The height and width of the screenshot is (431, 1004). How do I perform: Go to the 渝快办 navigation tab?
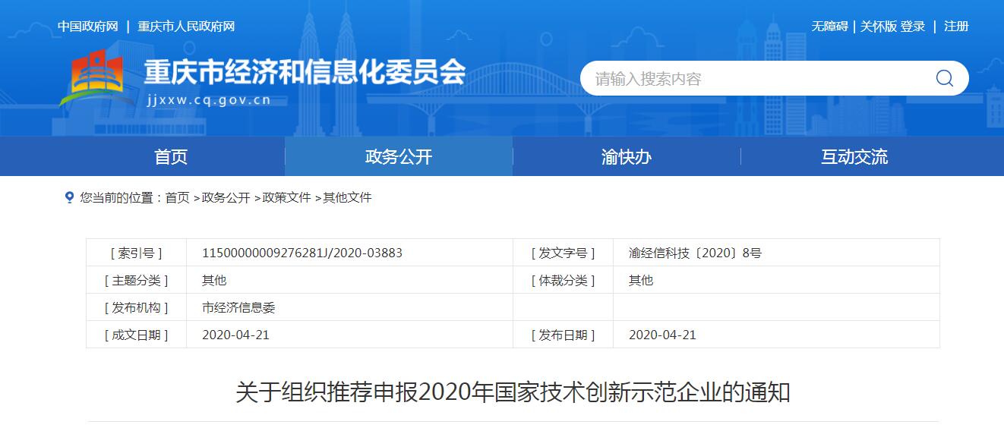(x=627, y=157)
